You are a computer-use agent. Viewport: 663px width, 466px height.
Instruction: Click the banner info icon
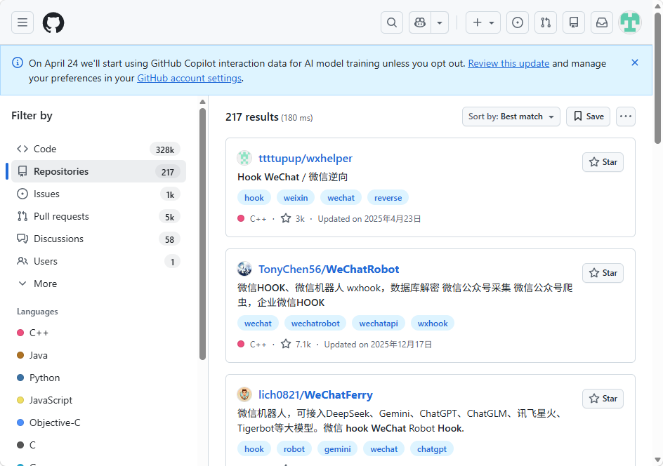coord(18,63)
